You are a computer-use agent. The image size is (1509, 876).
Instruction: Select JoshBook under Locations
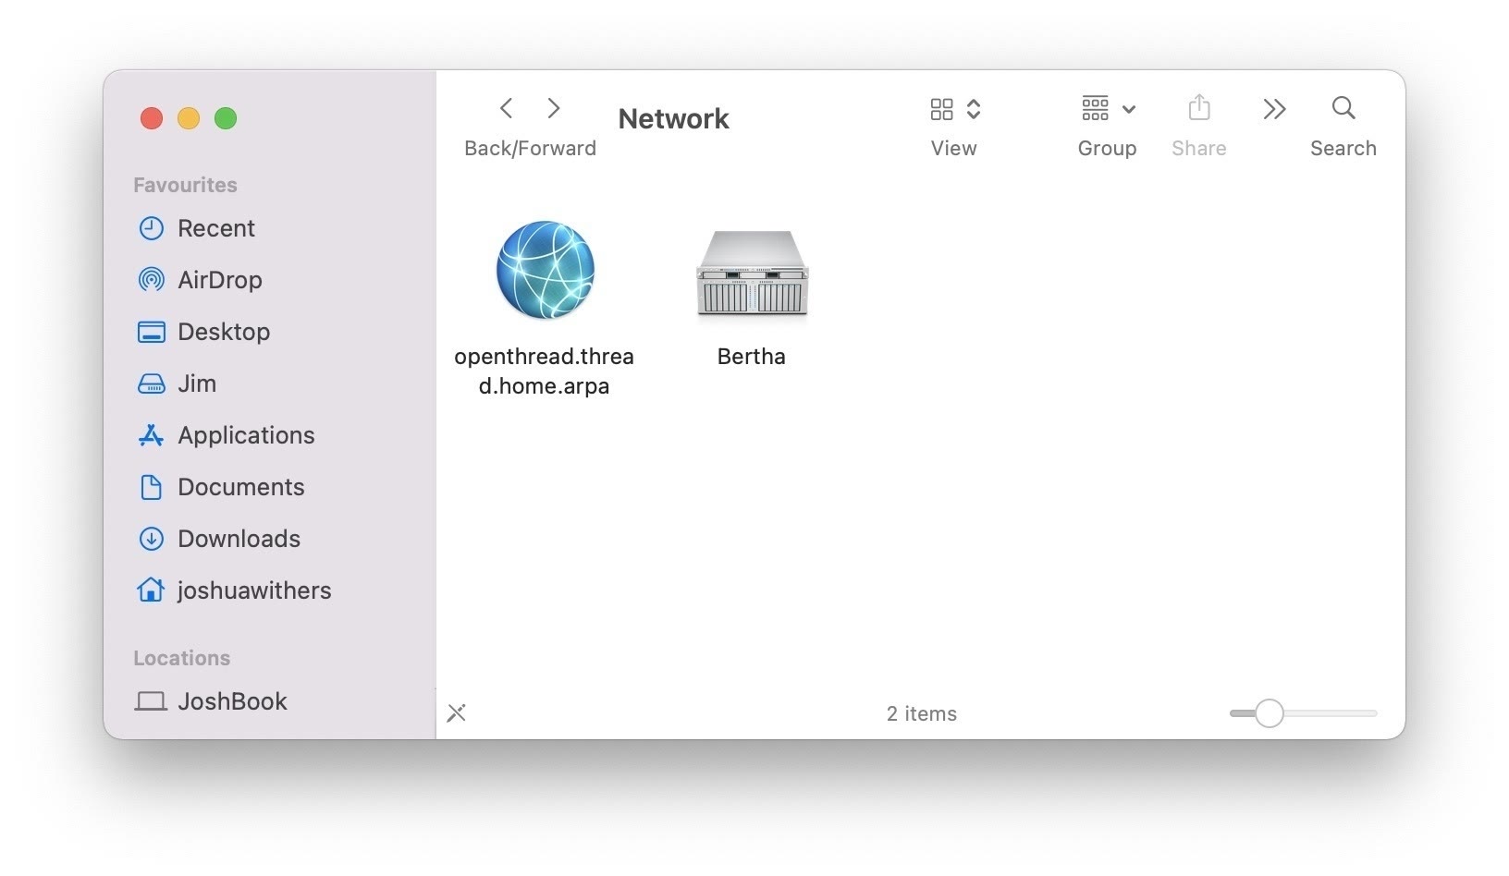point(231,701)
